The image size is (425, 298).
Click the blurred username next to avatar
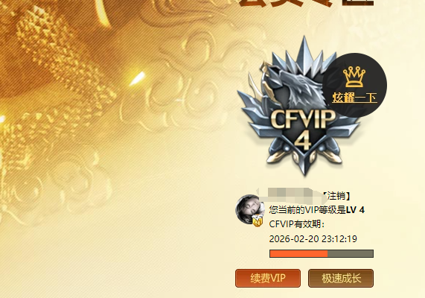click(x=294, y=195)
